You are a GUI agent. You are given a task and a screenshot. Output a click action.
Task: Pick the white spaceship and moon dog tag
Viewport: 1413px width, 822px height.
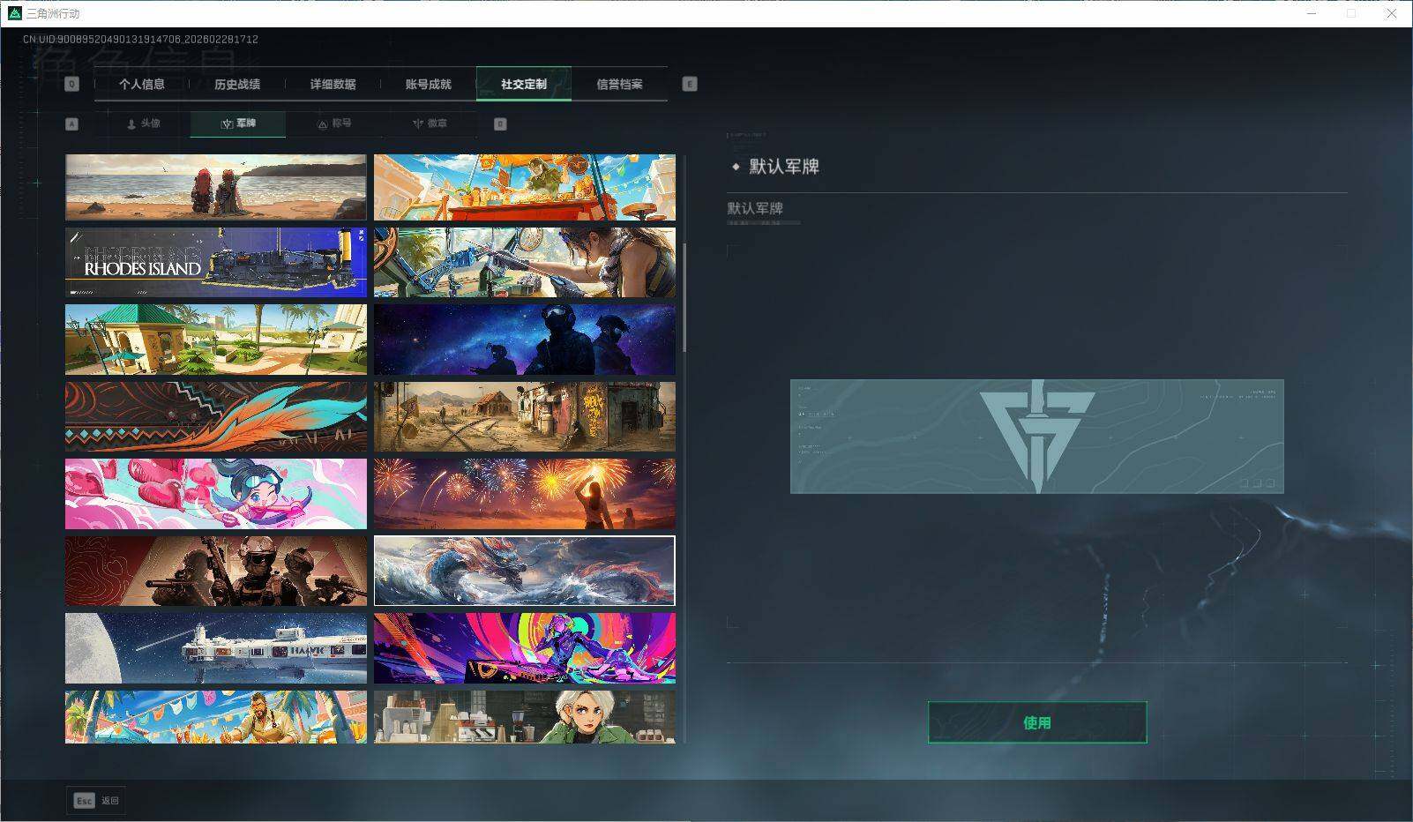216,648
